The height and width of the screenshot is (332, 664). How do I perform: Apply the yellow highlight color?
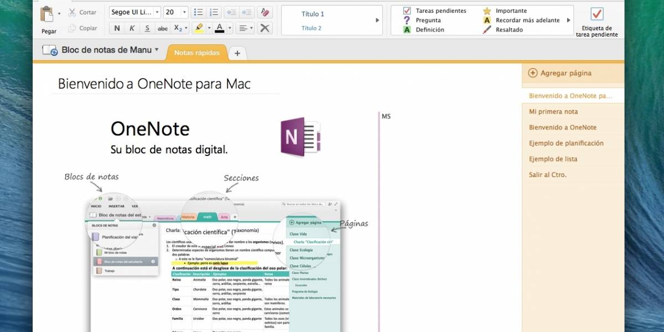point(199,28)
